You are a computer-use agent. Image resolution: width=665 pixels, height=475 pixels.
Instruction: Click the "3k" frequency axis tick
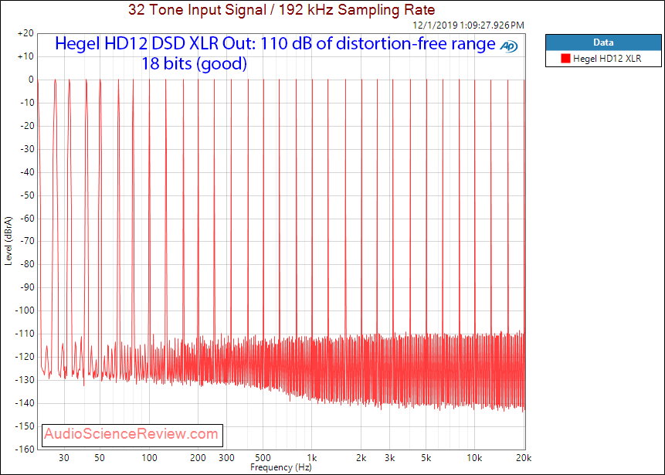click(389, 458)
